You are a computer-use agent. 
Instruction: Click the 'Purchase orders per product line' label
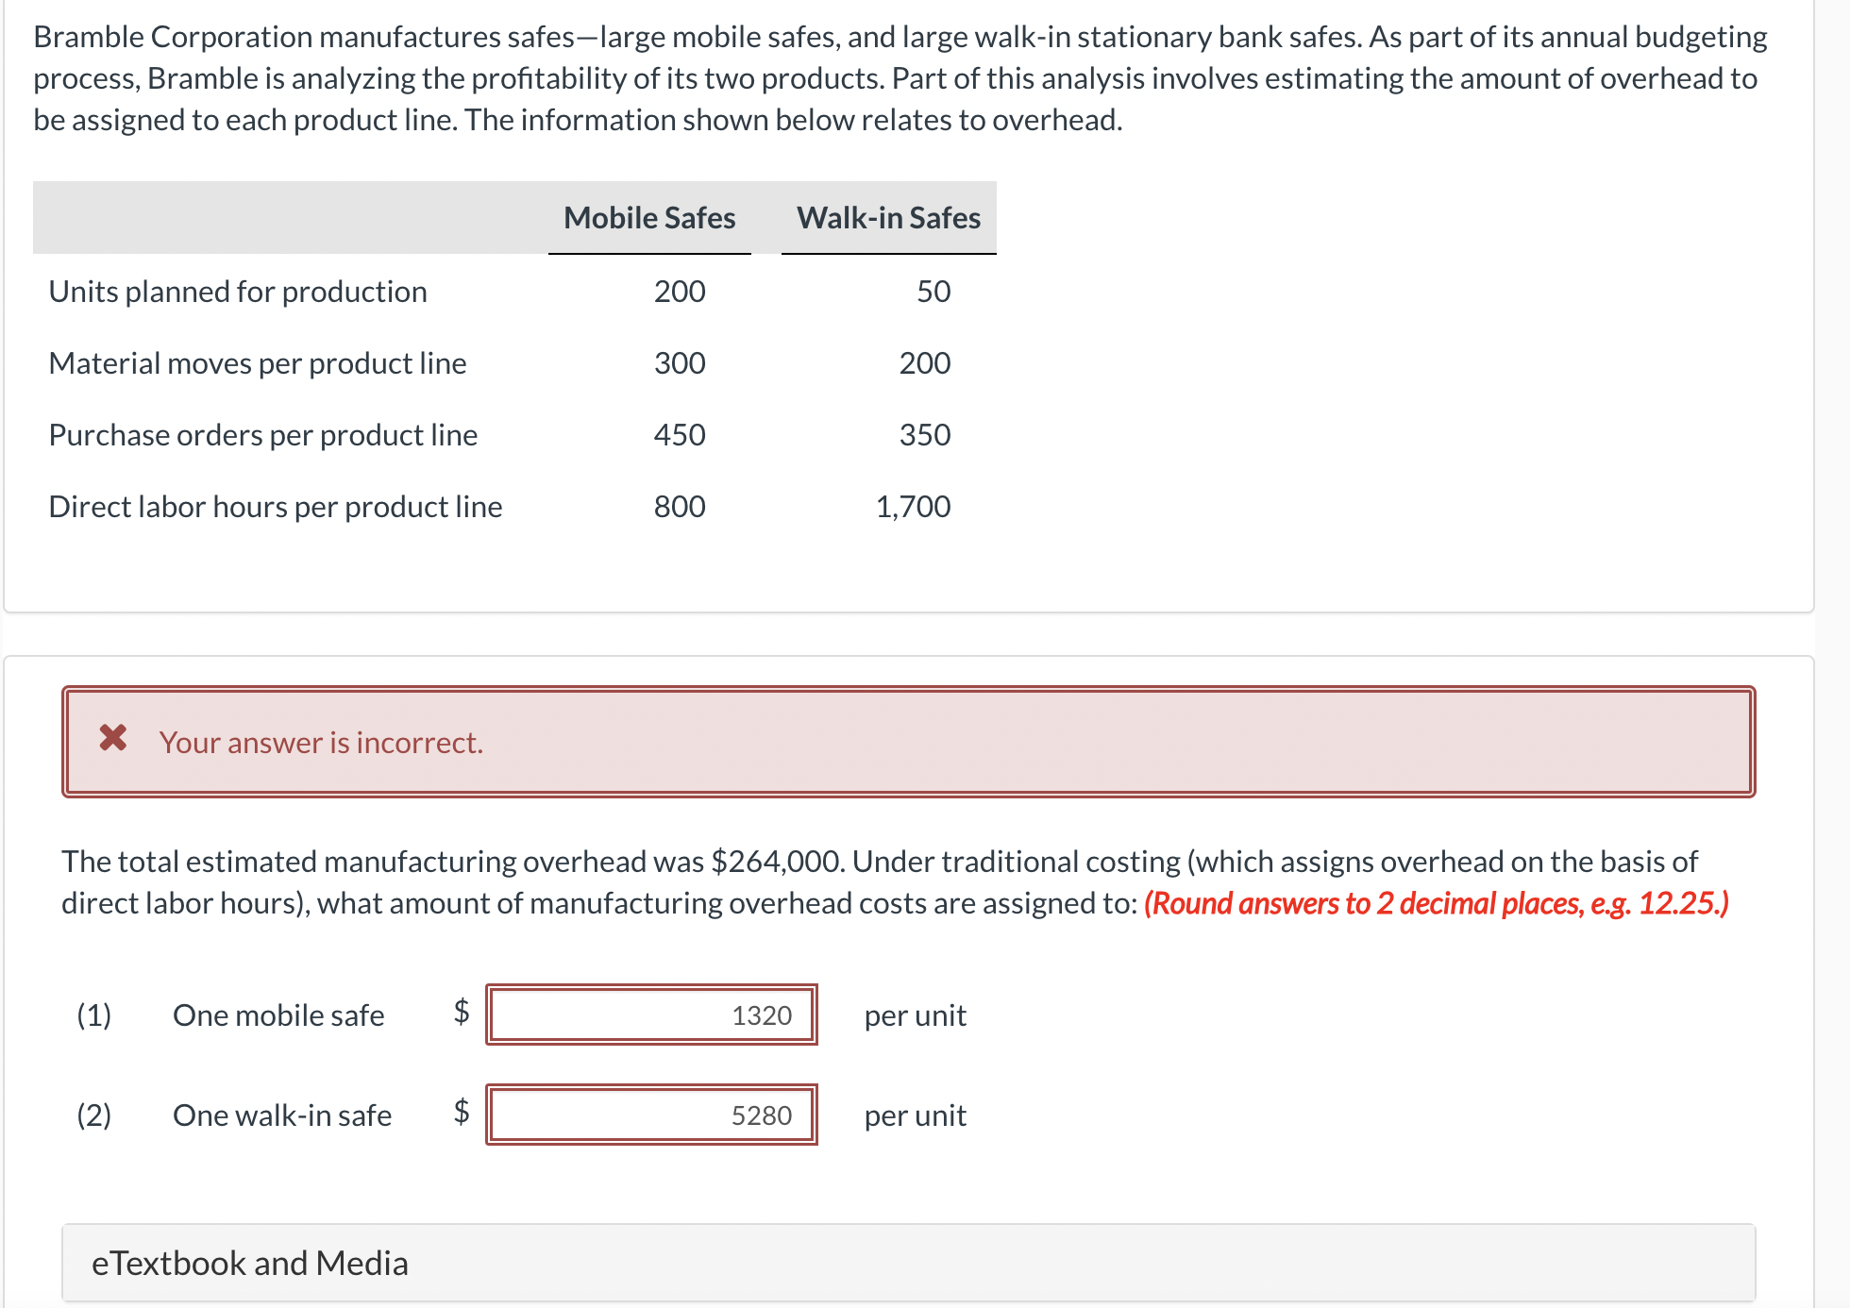(x=263, y=435)
